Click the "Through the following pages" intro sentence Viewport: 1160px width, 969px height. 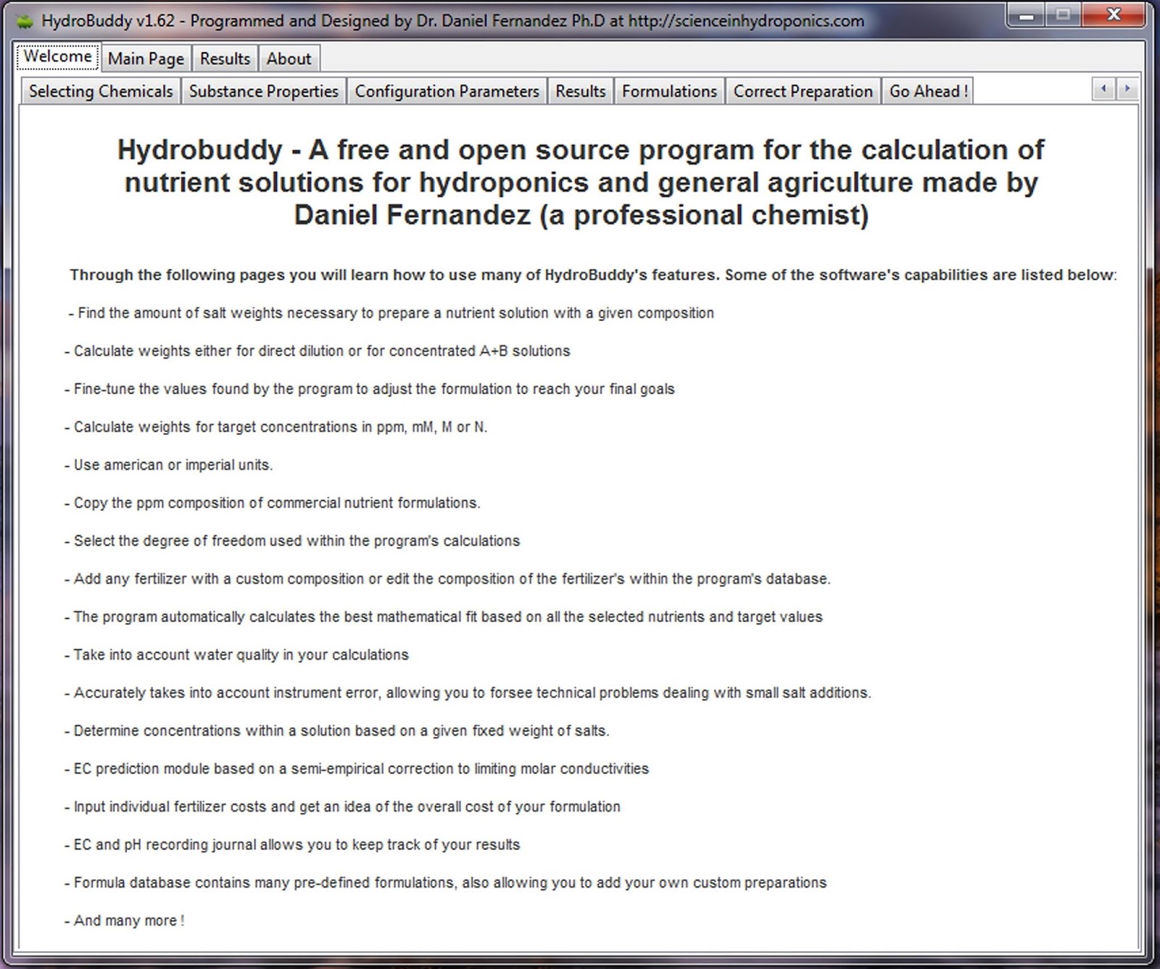pos(593,275)
